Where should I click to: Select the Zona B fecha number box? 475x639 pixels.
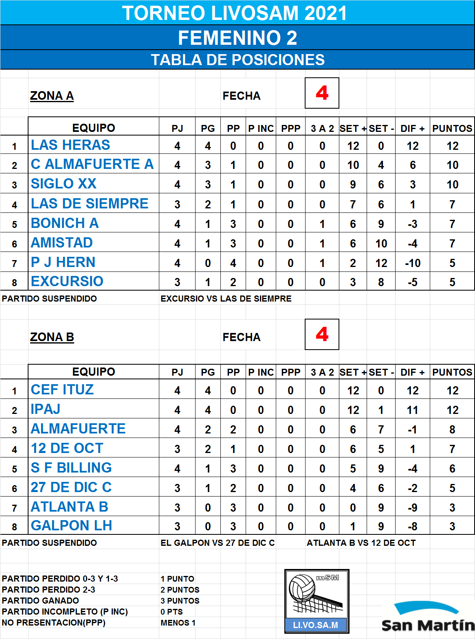[322, 335]
